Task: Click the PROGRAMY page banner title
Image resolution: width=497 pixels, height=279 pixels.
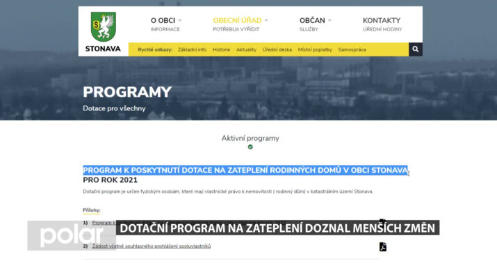Action: [x=127, y=92]
